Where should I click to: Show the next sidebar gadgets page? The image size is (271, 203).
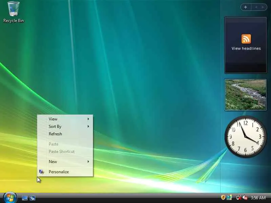(263, 7)
